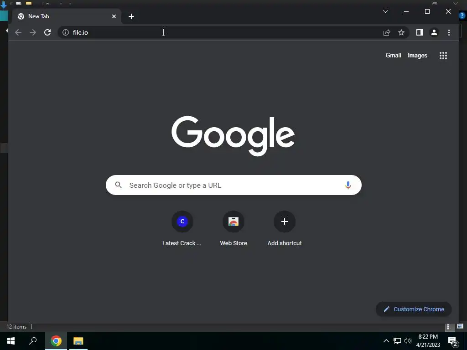Open Explorer help icon behind Chrome
This screenshot has height=350, width=467.
(462, 15)
